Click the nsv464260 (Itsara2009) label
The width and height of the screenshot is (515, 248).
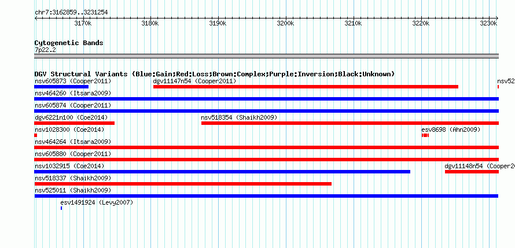(73, 93)
